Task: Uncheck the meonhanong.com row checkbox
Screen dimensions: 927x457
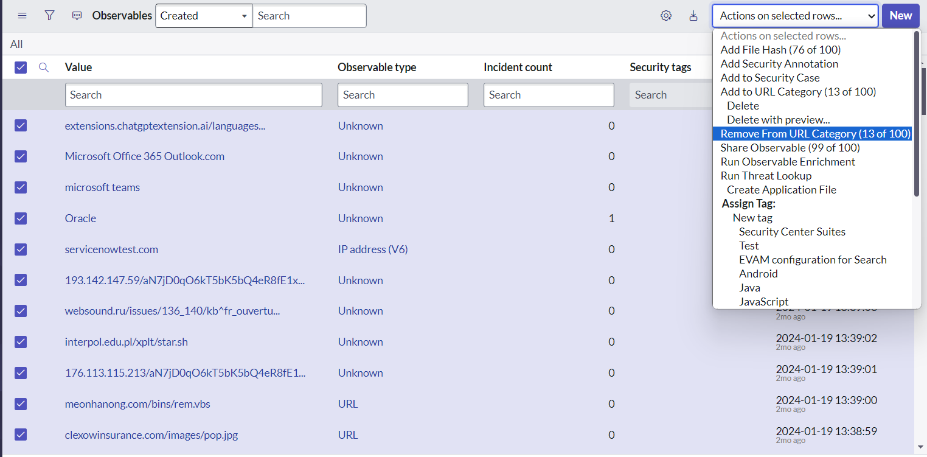Action: point(21,404)
